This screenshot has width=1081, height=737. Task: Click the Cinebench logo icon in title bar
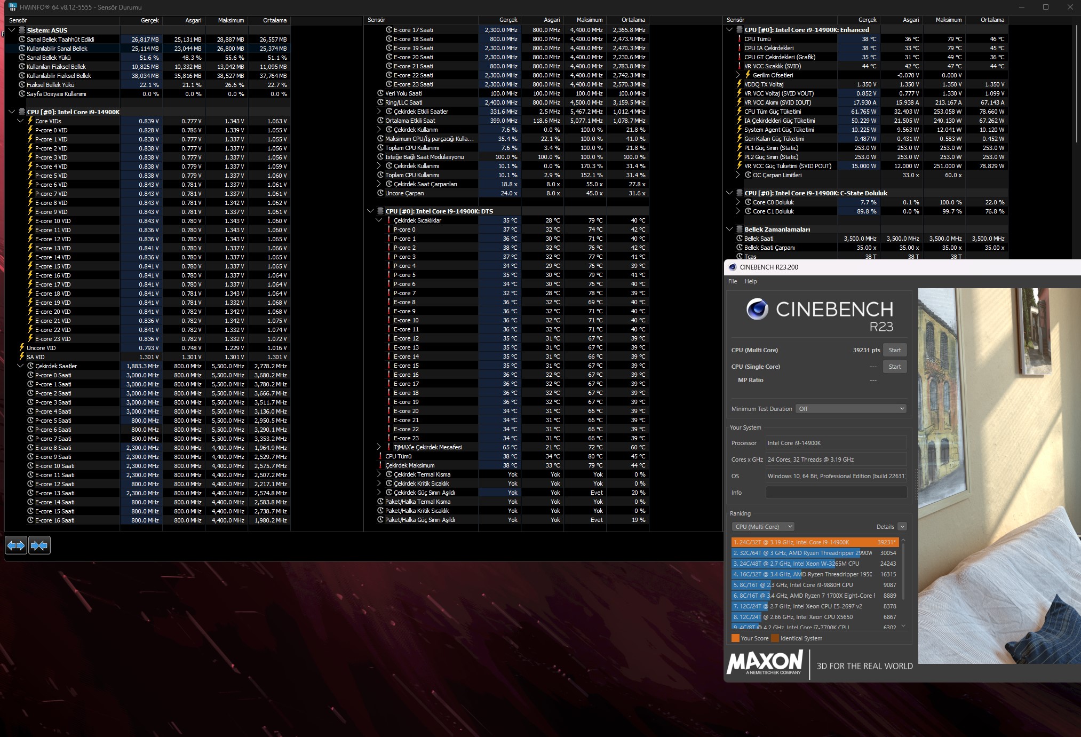point(733,267)
